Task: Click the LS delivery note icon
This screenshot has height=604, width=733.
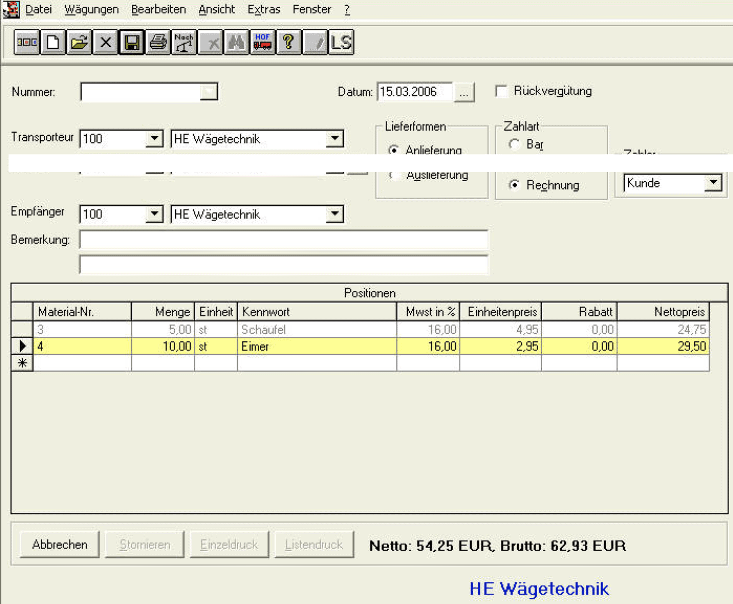Action: [x=341, y=42]
